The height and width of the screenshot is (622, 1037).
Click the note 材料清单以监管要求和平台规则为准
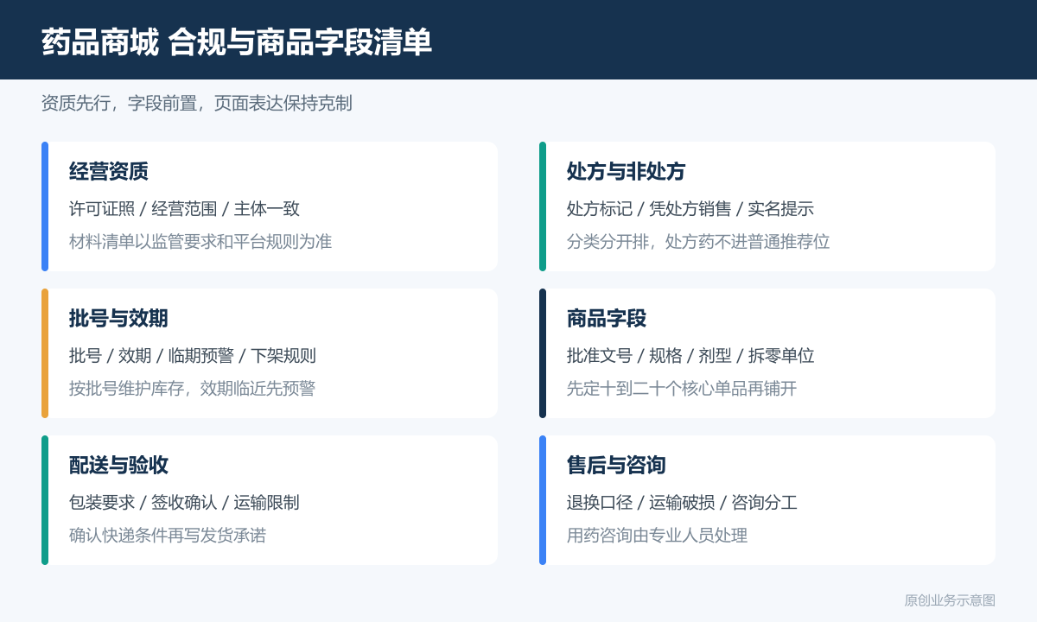click(200, 241)
